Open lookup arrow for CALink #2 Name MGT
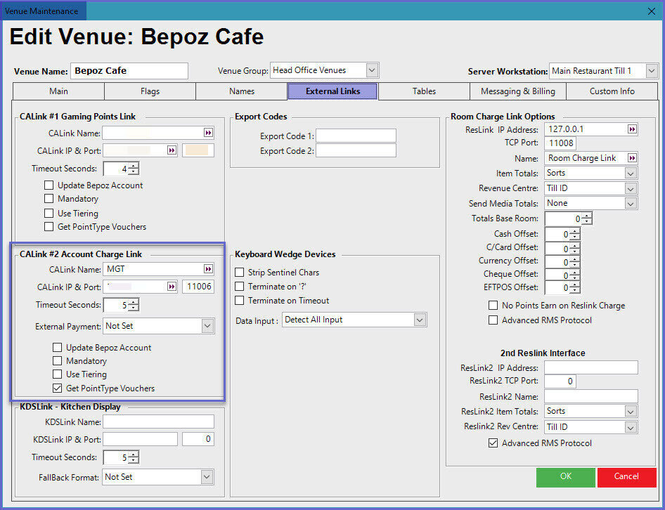 [x=208, y=269]
